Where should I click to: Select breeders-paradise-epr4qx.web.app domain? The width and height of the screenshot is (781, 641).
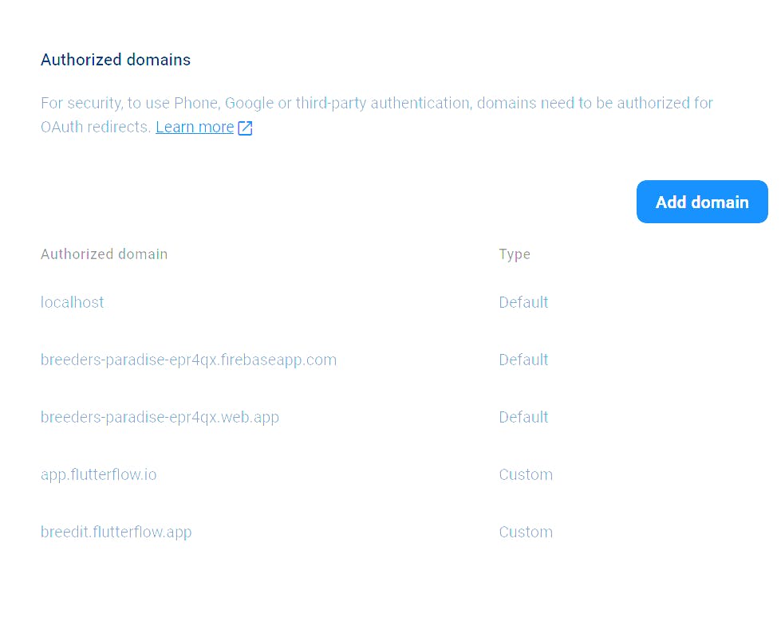click(x=160, y=417)
